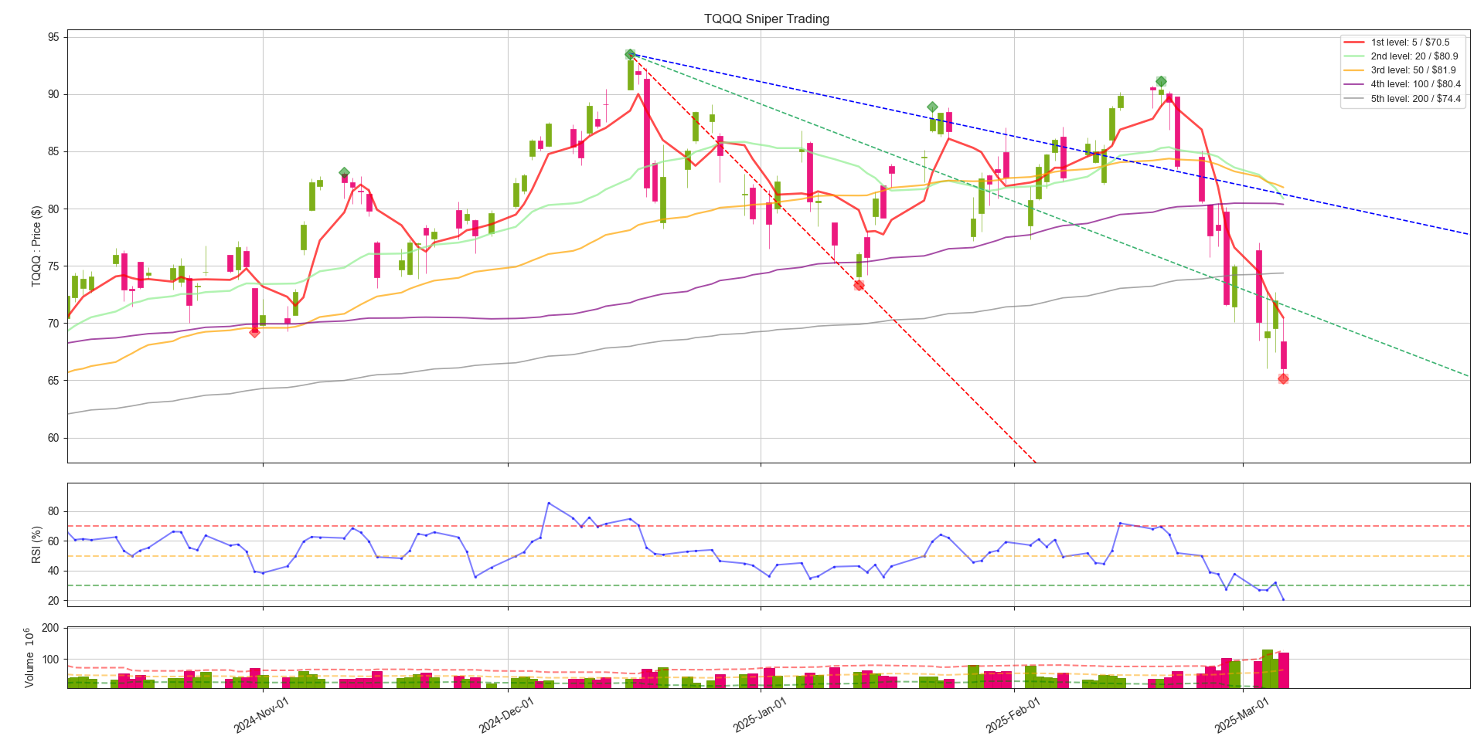Click the price axis tick '75'
Viewport: 1484px width, 753px height.
click(x=53, y=266)
